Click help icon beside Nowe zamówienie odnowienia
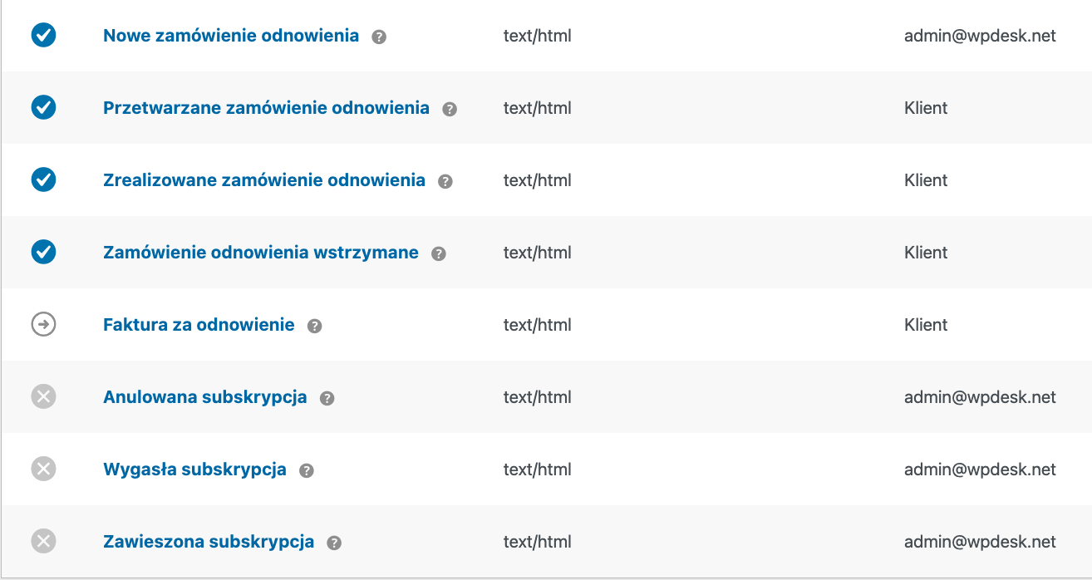 pyautogui.click(x=379, y=37)
